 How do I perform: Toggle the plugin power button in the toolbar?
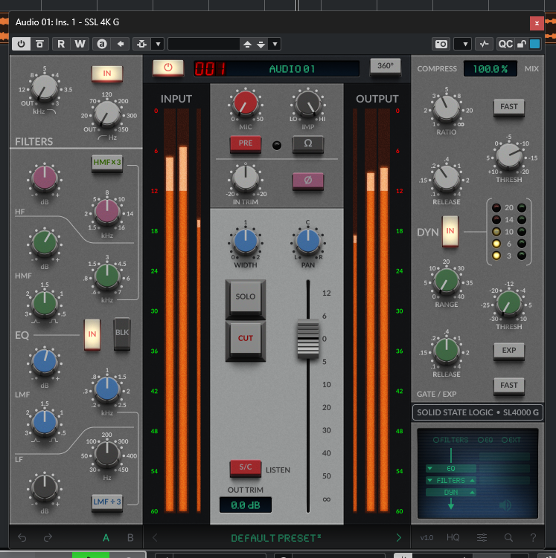21,44
